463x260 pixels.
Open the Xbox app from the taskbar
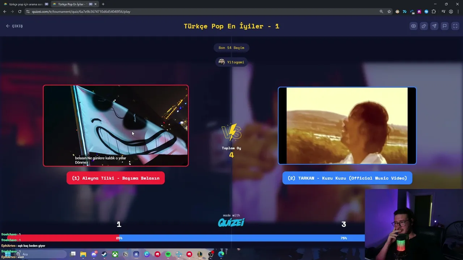coord(115,254)
